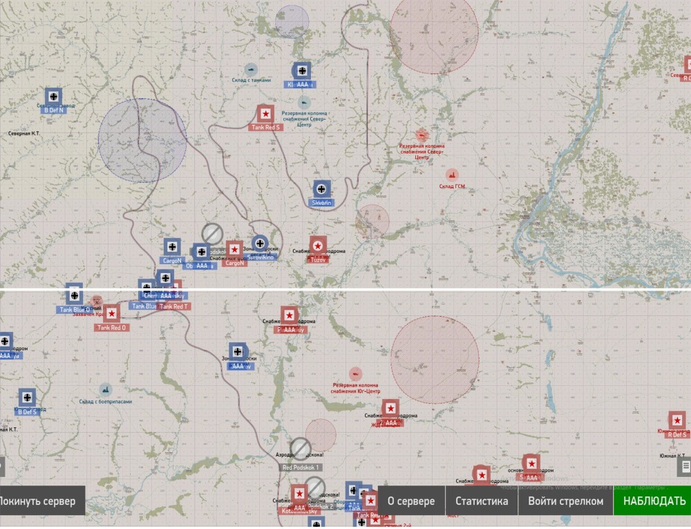691x529 pixels.
Task: Pick the Tuzov red airfield icon
Action: pos(318,246)
